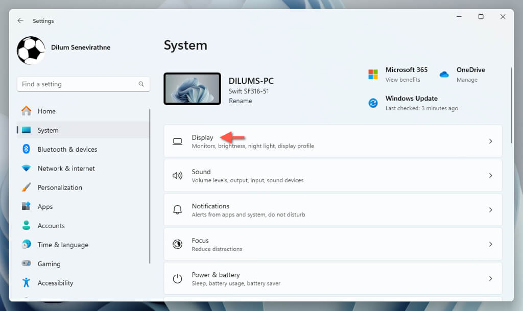This screenshot has height=311, width=523.
Task: Close the Settings window
Action: pyautogui.click(x=503, y=17)
